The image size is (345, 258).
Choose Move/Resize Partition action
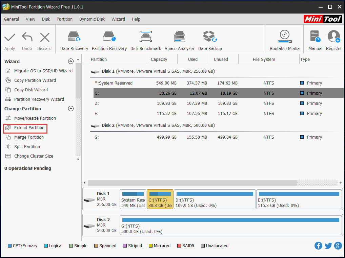[31, 118]
